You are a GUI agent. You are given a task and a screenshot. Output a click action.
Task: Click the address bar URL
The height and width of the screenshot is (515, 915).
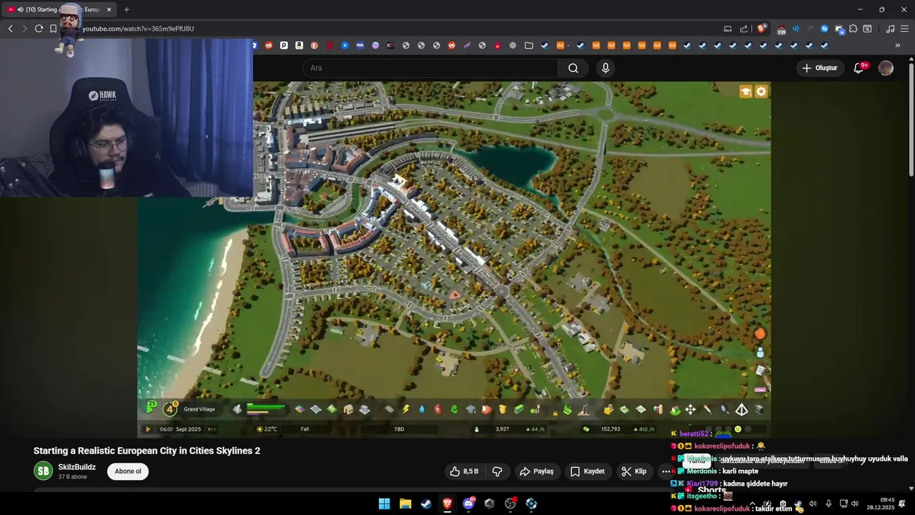138,29
